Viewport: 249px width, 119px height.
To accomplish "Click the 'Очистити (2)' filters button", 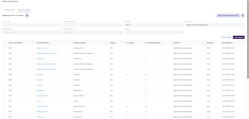I will tap(227, 37).
